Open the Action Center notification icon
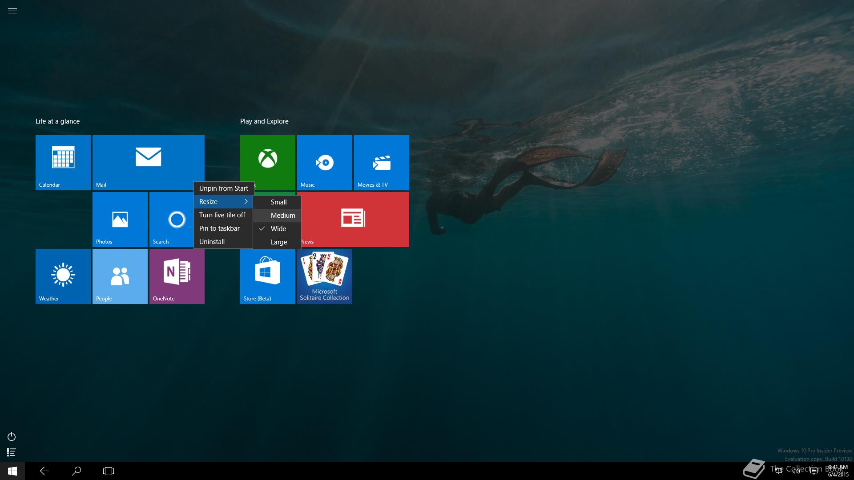 coord(814,471)
